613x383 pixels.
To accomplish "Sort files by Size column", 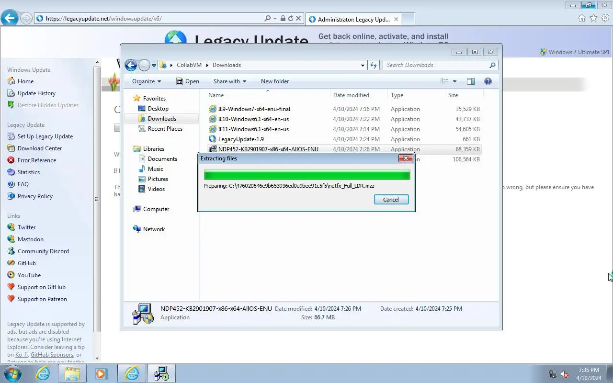I will pyautogui.click(x=463, y=95).
